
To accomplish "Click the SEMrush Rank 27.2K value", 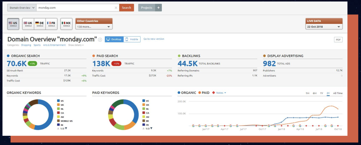I will click(67, 71).
